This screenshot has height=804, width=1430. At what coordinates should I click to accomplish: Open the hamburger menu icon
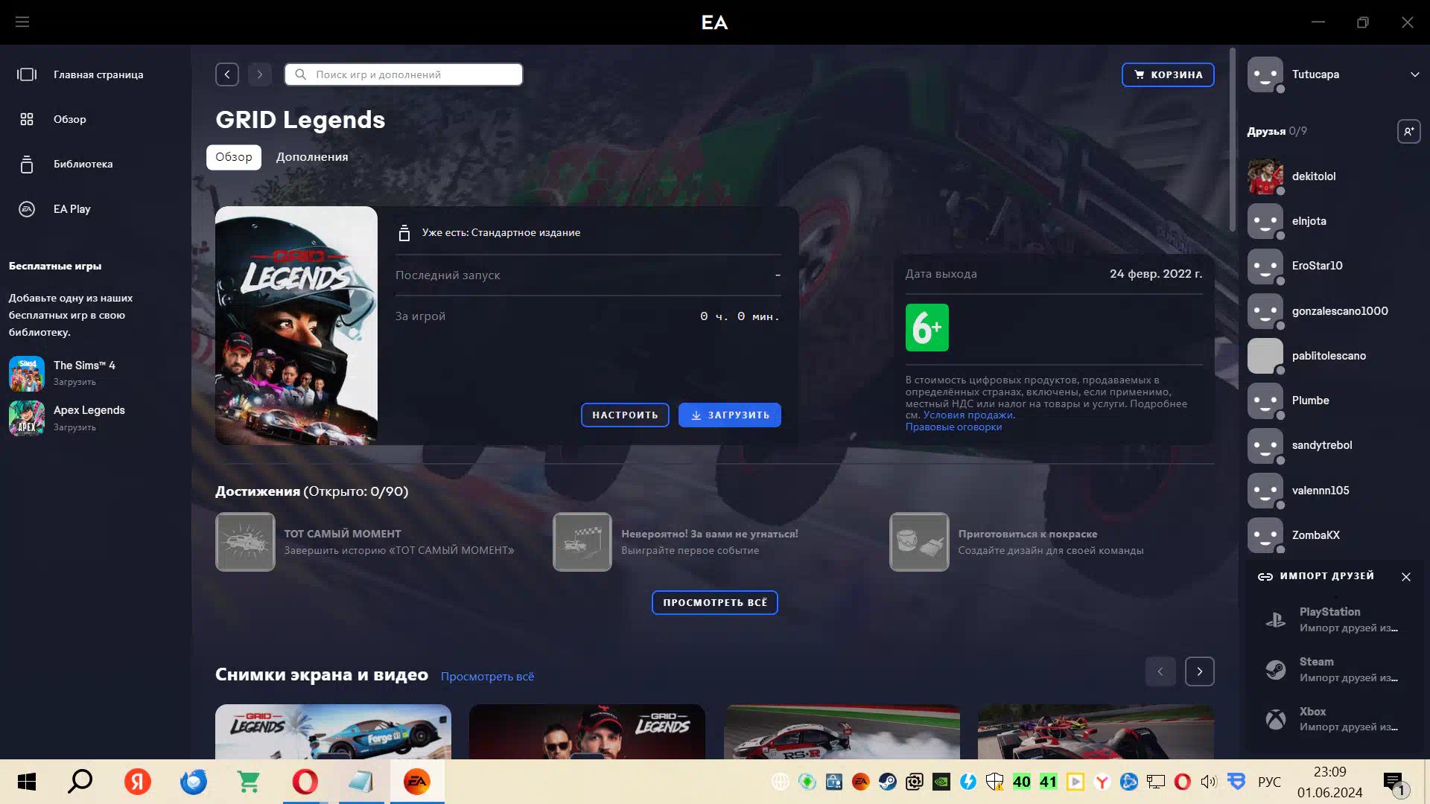(x=22, y=22)
